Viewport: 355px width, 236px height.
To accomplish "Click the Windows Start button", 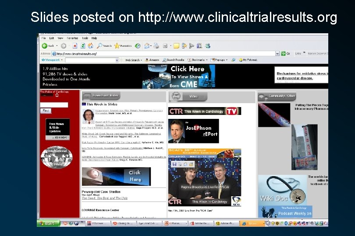I will (49, 223).
